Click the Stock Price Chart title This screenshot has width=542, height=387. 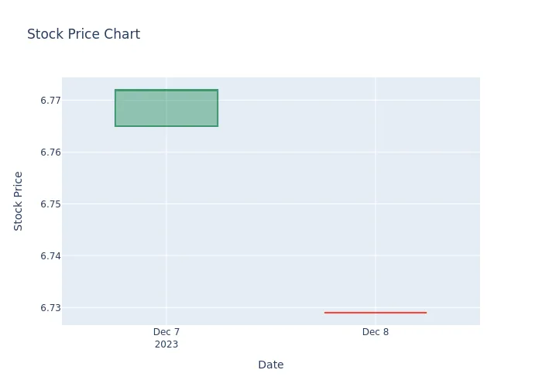coord(84,34)
